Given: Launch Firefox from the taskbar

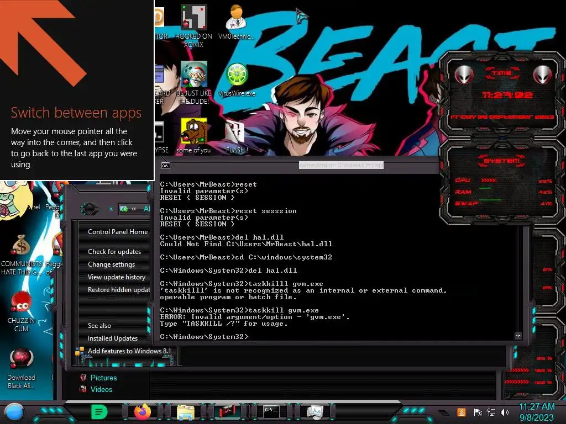Looking at the screenshot, I should [143, 412].
